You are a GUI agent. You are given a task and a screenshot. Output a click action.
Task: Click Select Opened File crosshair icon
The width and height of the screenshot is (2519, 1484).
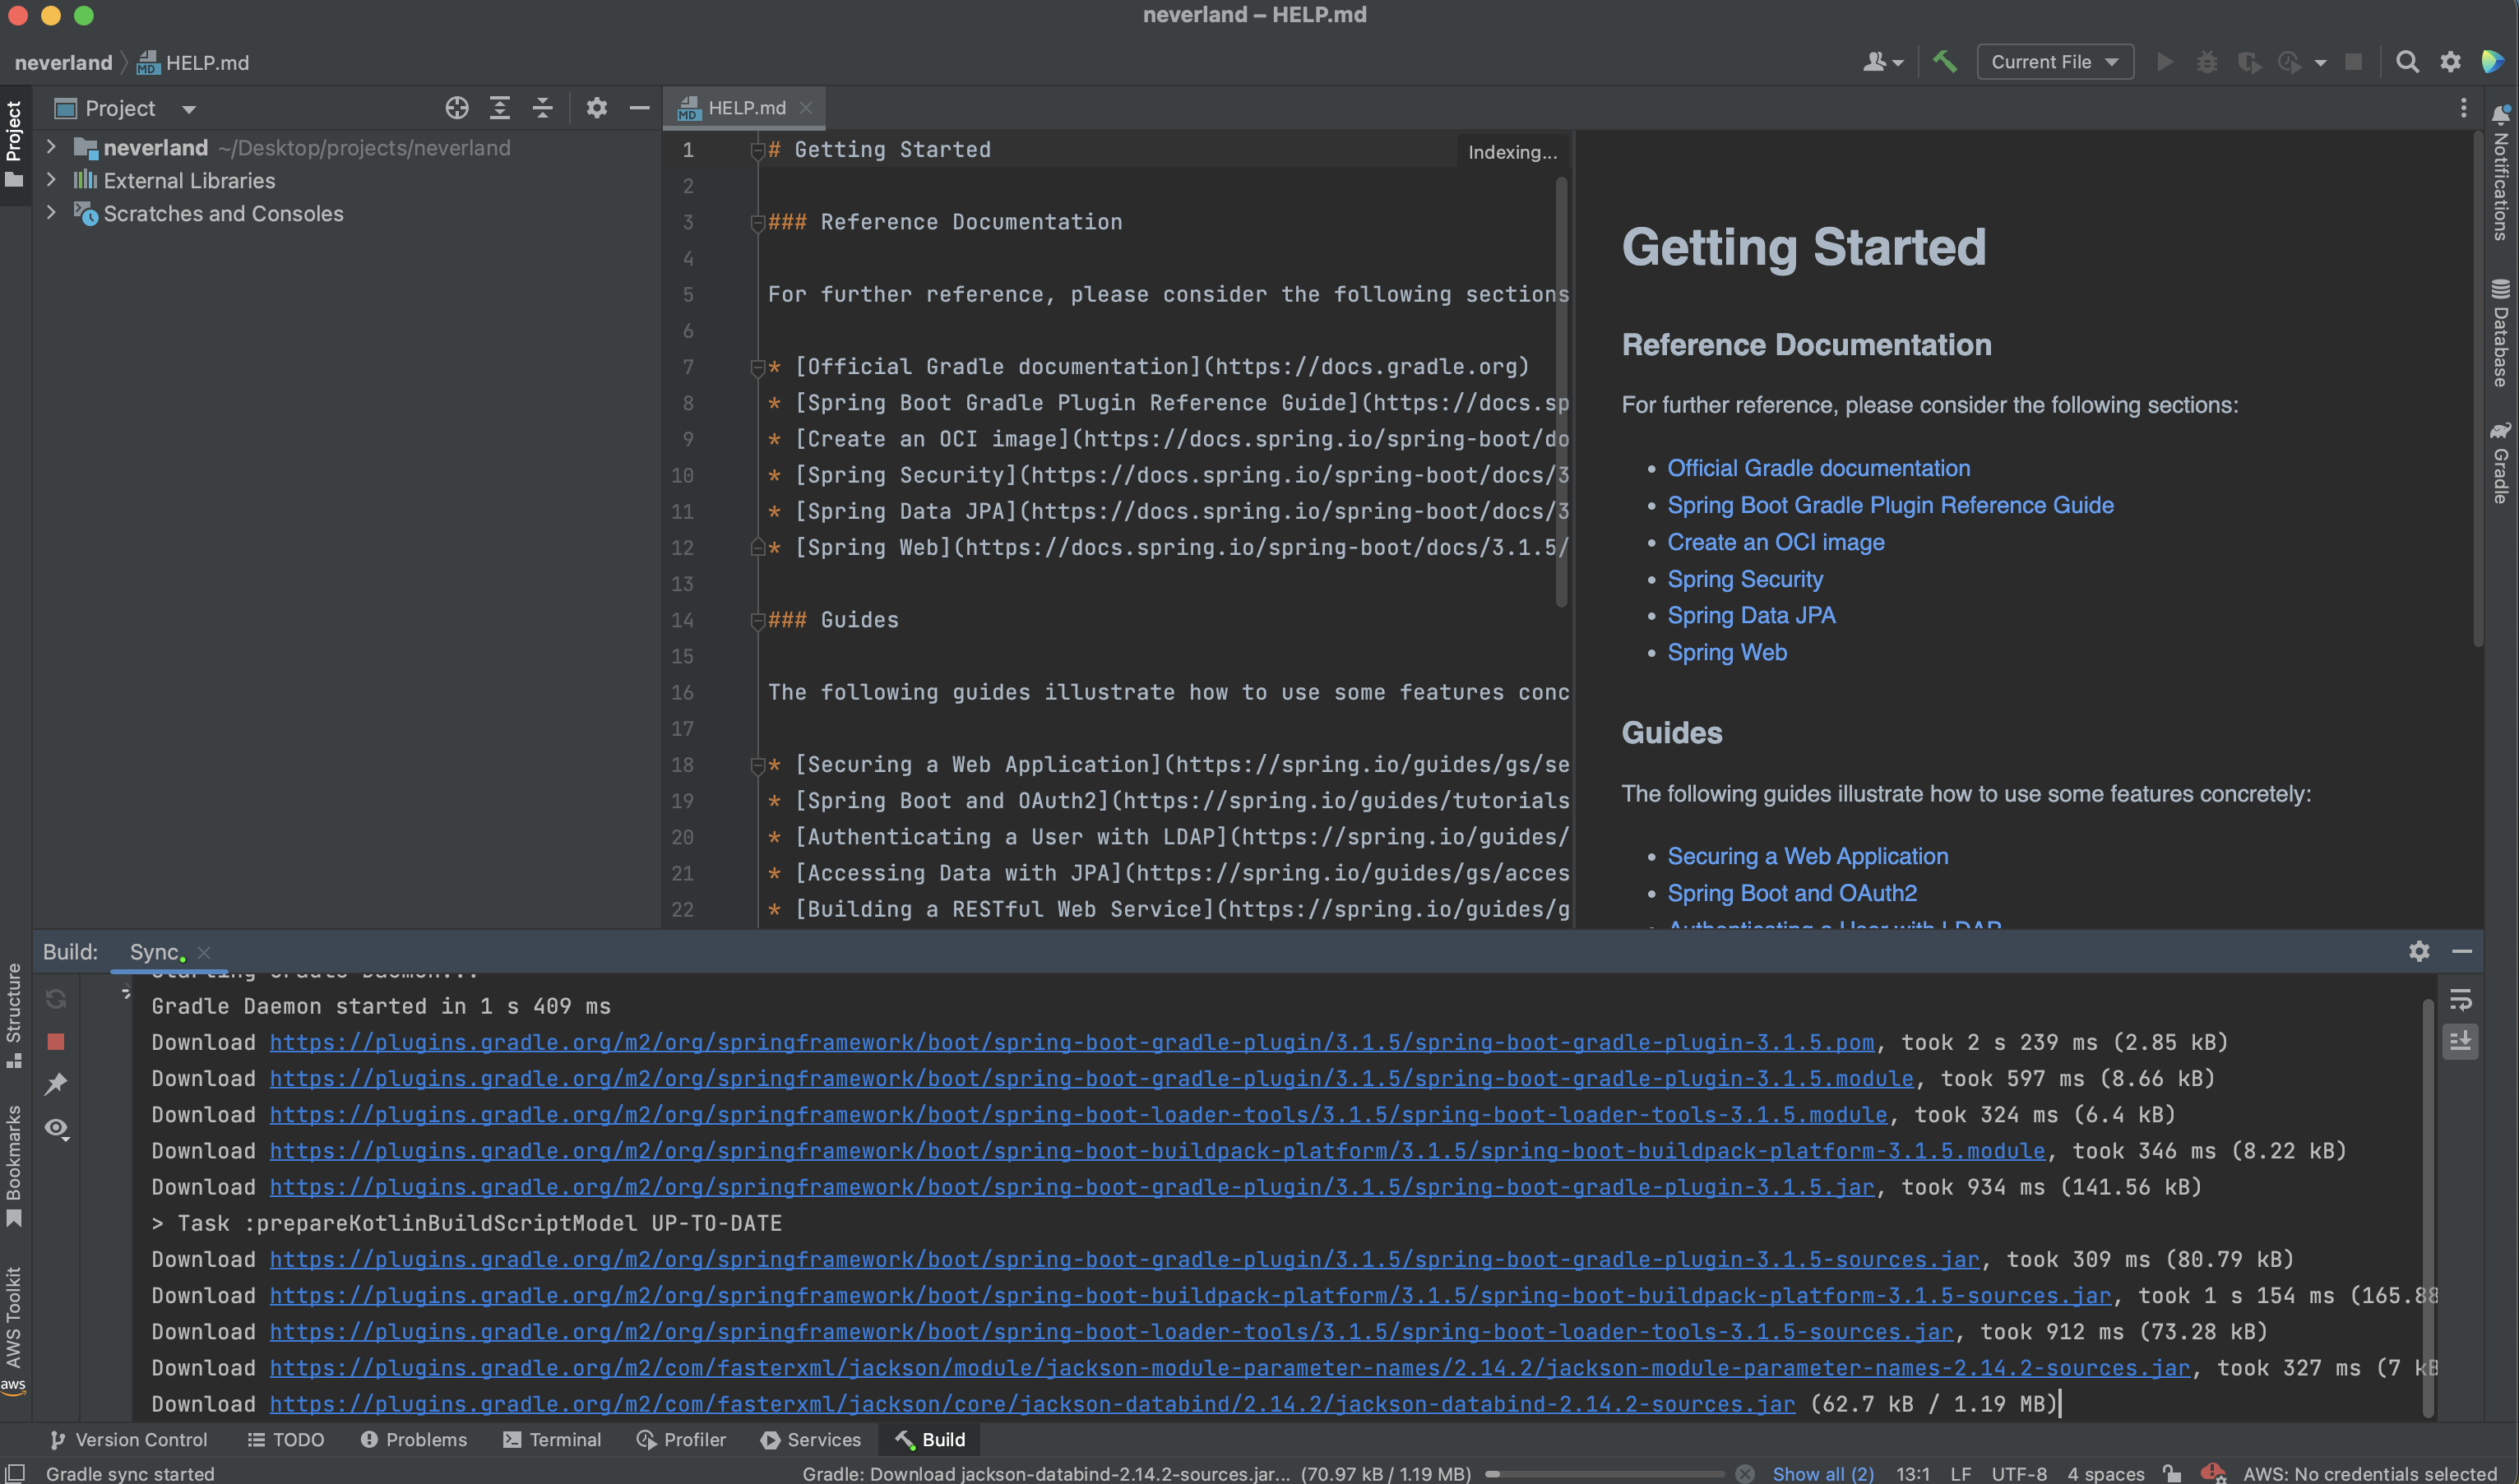tap(457, 108)
